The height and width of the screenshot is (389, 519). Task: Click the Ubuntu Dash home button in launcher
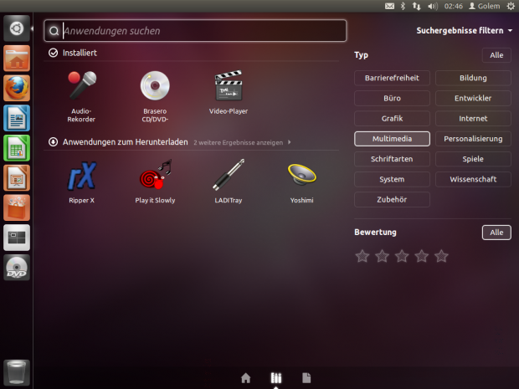click(x=17, y=28)
